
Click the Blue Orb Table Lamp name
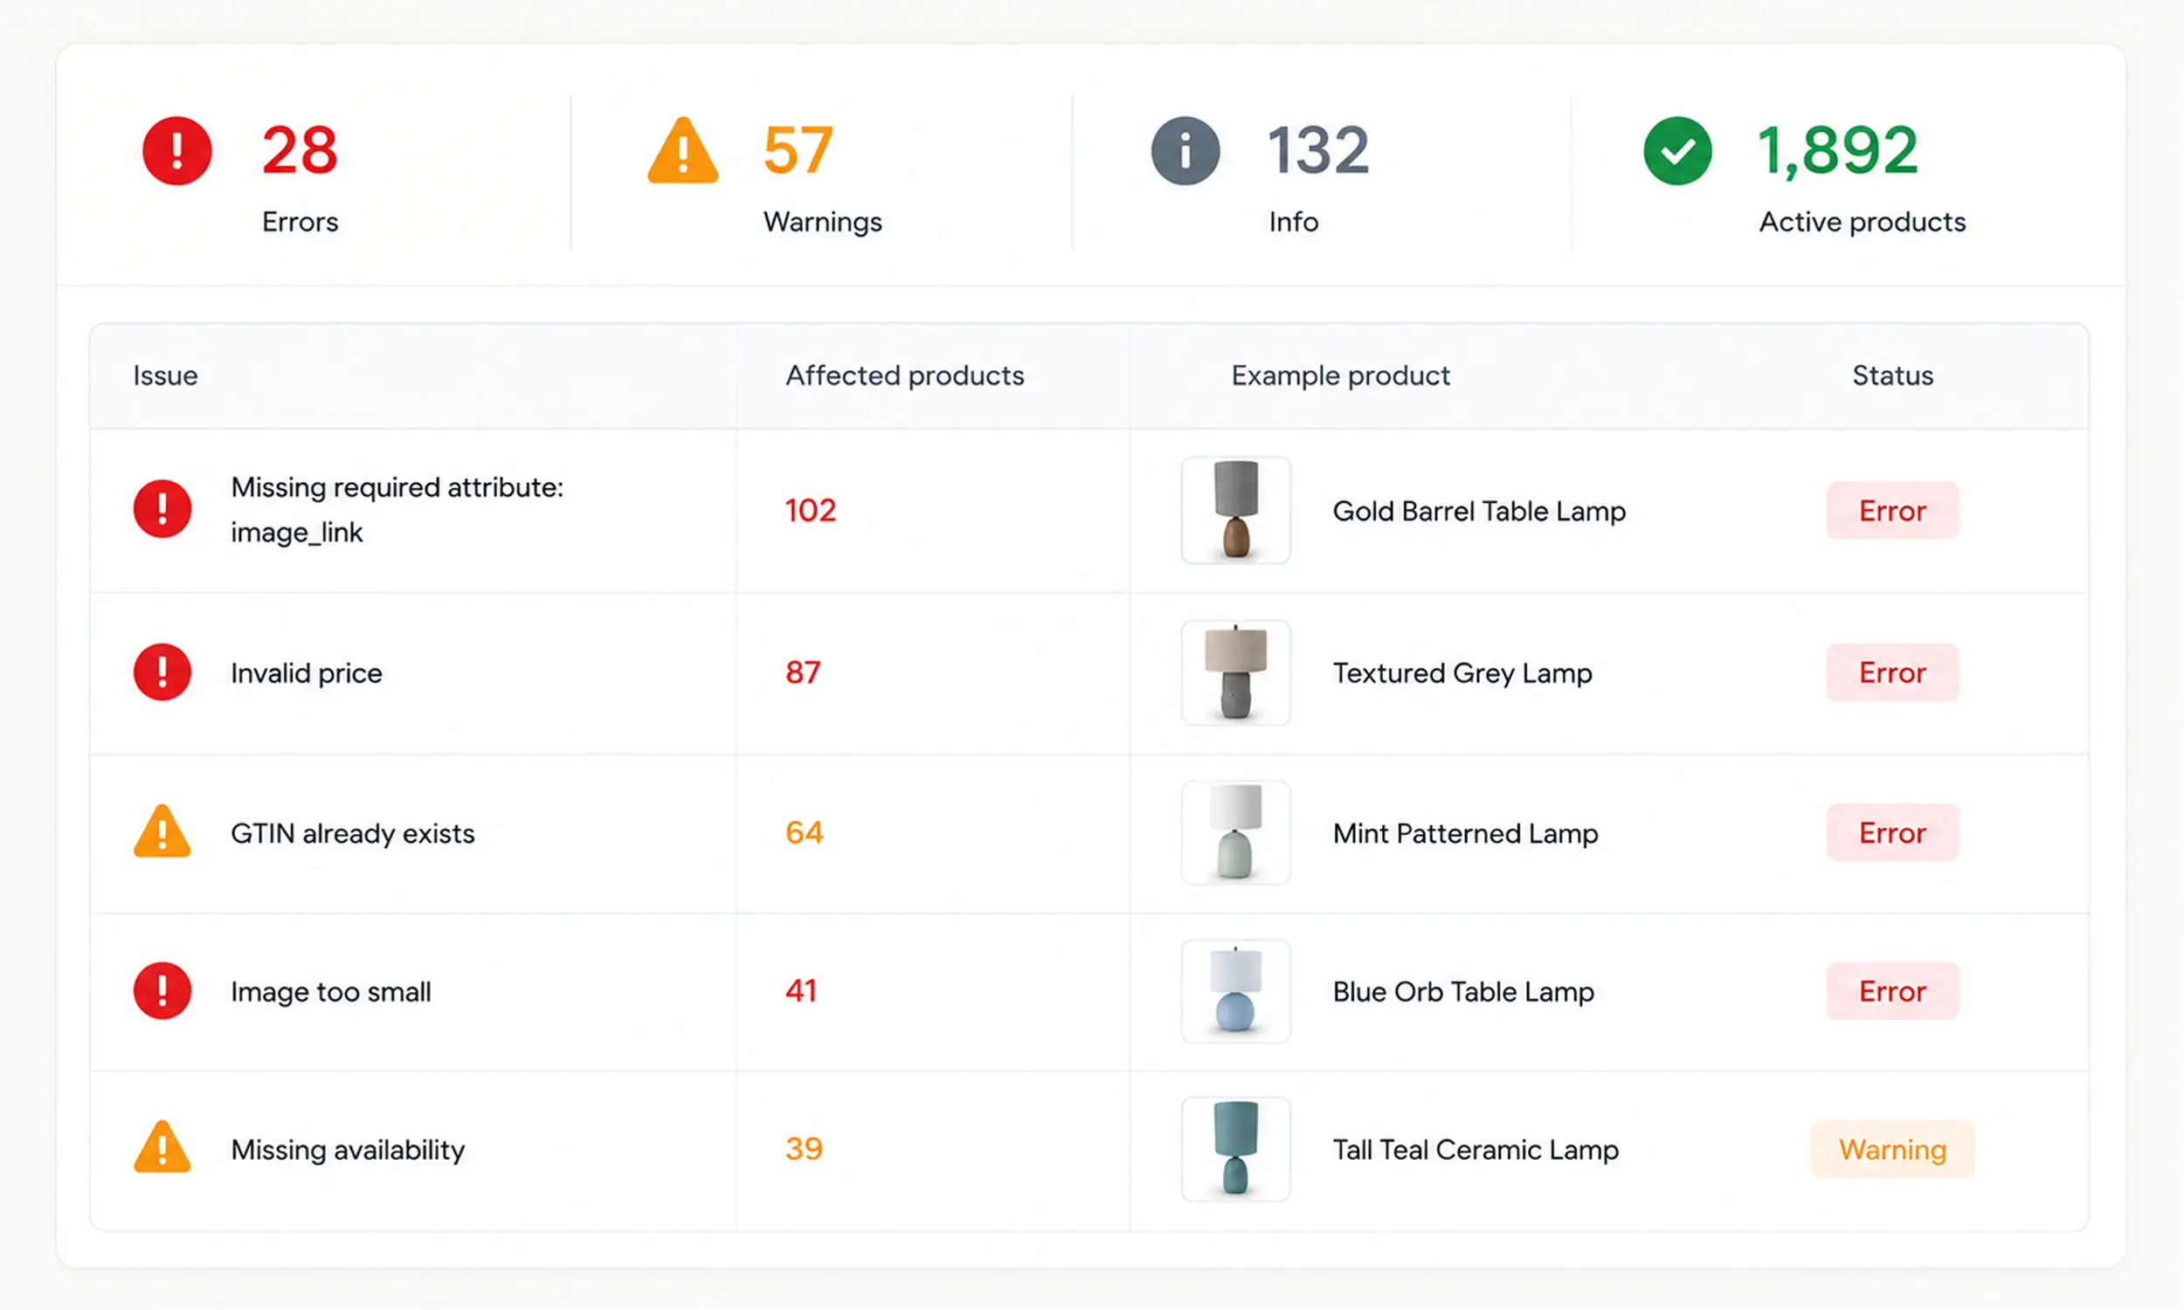pyautogui.click(x=1462, y=992)
